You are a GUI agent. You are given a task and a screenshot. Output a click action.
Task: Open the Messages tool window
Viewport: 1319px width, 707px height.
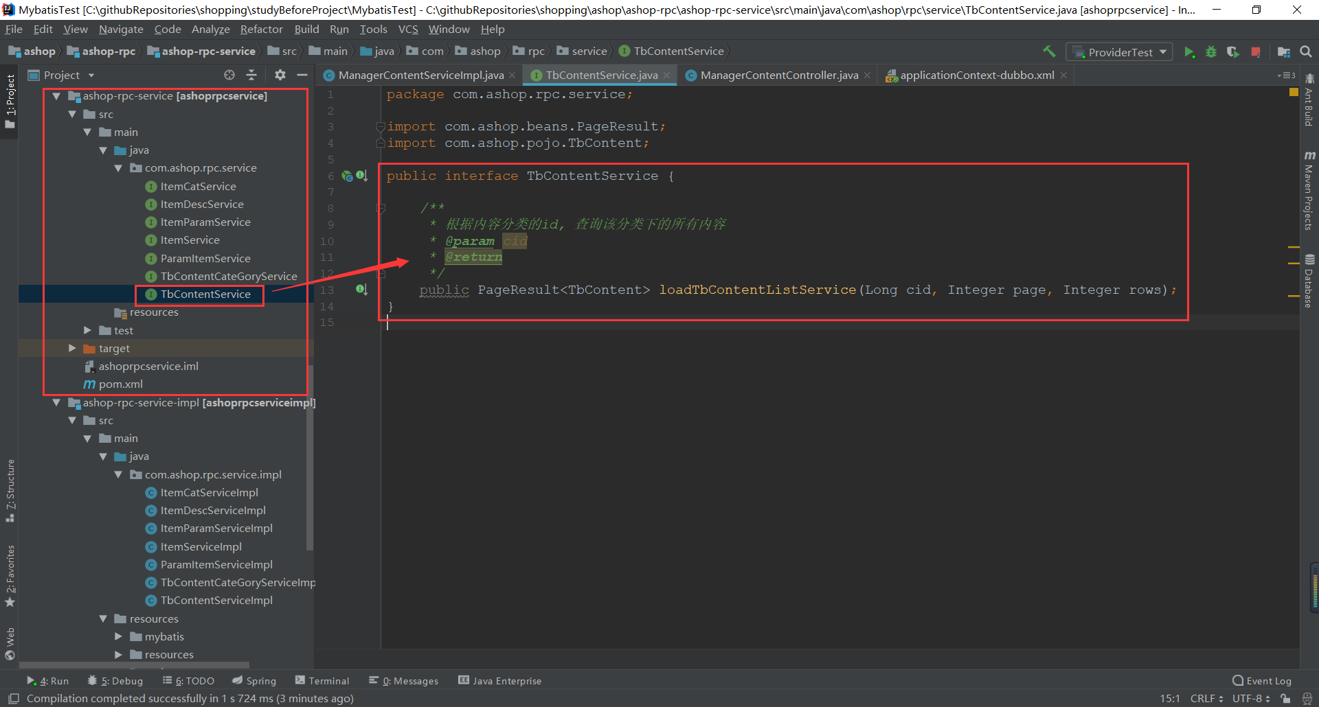(404, 681)
